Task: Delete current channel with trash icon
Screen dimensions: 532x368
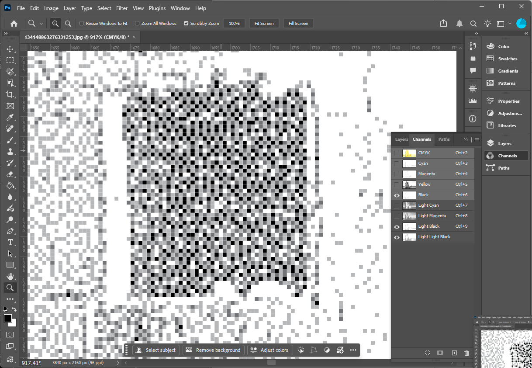Action: tap(466, 353)
